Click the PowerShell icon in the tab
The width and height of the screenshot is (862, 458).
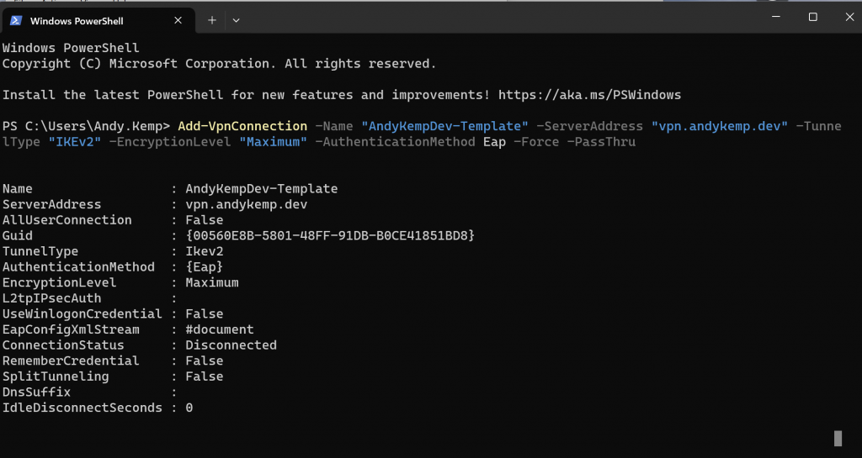click(16, 20)
